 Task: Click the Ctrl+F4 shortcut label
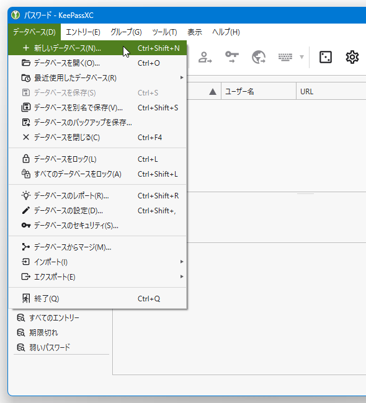coord(150,137)
